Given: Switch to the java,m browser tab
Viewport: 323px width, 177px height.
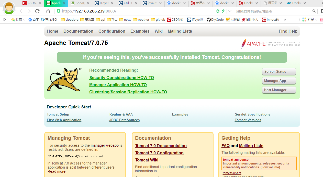Looking at the screenshot, I should point(152,3).
